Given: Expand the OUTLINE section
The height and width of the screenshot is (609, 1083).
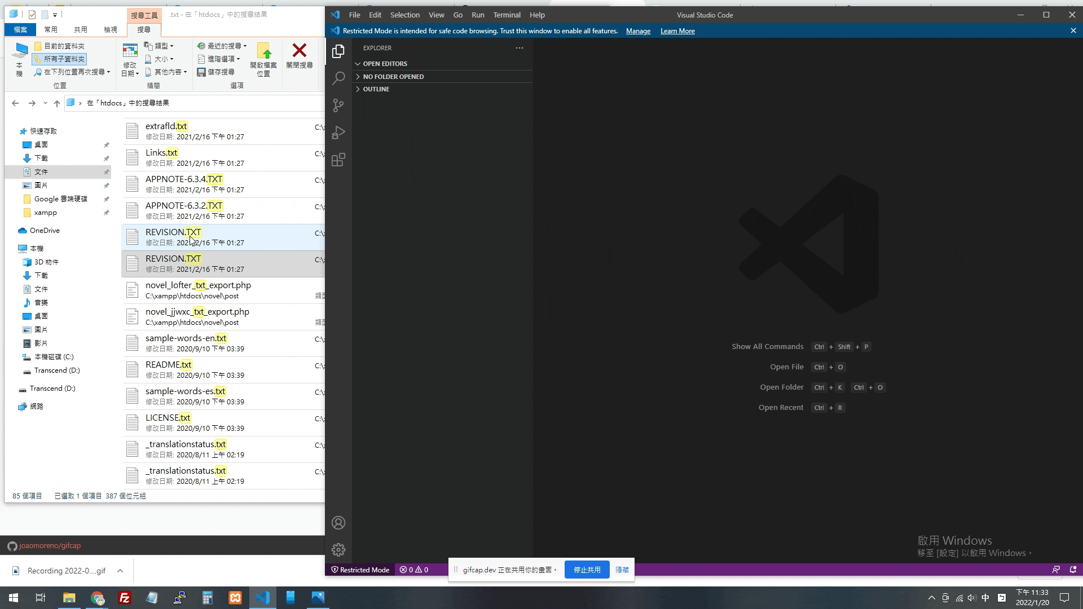Looking at the screenshot, I should click(x=376, y=89).
